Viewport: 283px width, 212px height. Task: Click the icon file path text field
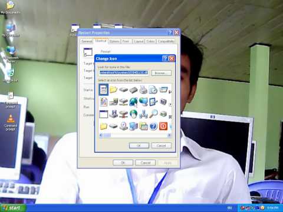pos(124,73)
